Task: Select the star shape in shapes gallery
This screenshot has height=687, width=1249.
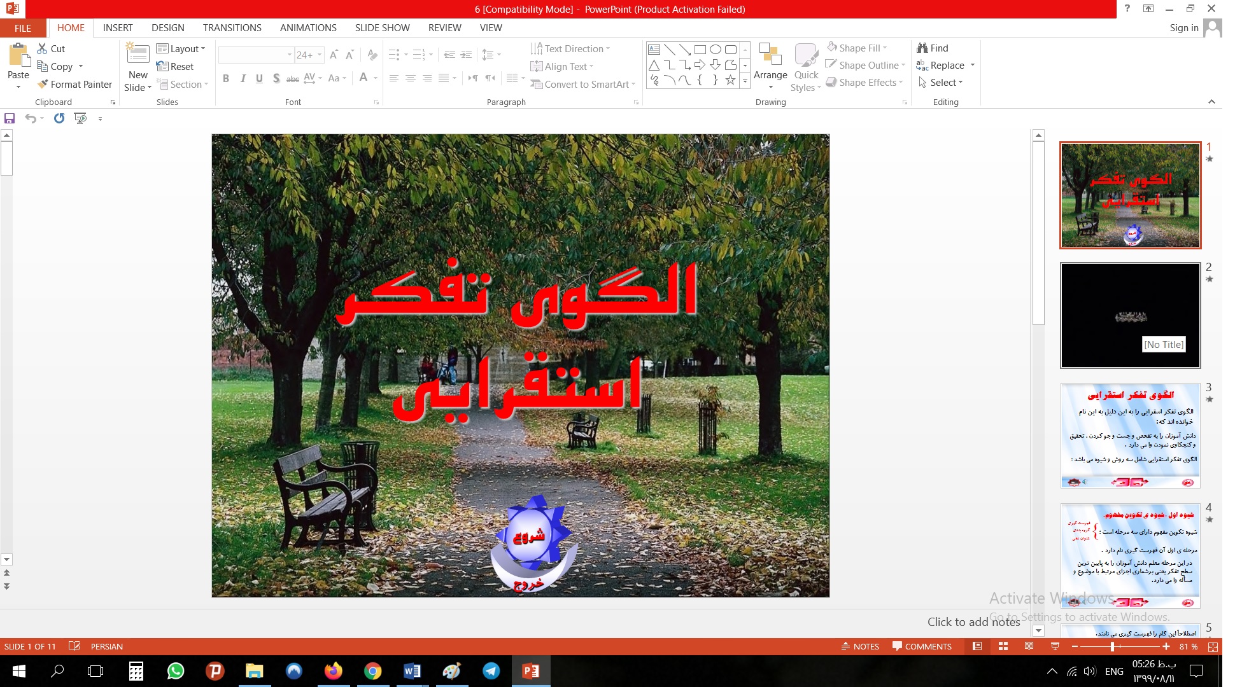Action: [730, 80]
